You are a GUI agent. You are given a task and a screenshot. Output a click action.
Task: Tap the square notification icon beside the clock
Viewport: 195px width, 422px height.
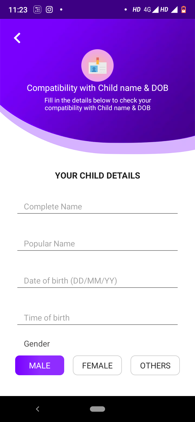coord(37,10)
